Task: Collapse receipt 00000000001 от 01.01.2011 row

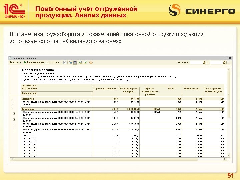Action: (x=14, y=113)
